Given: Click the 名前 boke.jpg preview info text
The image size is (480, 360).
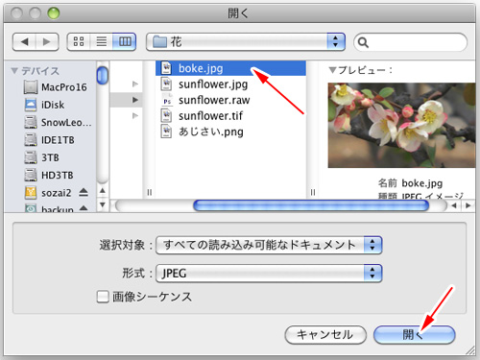Looking at the screenshot, I should (410, 183).
